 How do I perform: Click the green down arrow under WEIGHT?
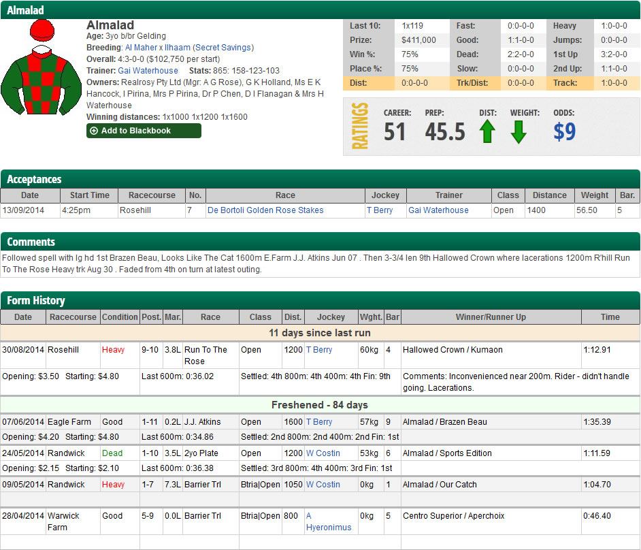[519, 132]
